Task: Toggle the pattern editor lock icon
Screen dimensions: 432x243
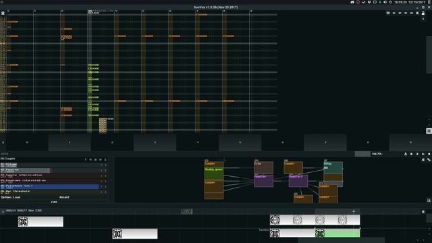Action: (x=423, y=13)
